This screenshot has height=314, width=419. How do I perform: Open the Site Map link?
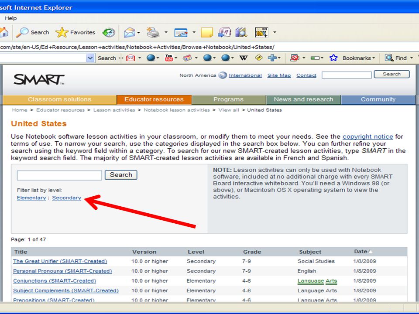279,75
